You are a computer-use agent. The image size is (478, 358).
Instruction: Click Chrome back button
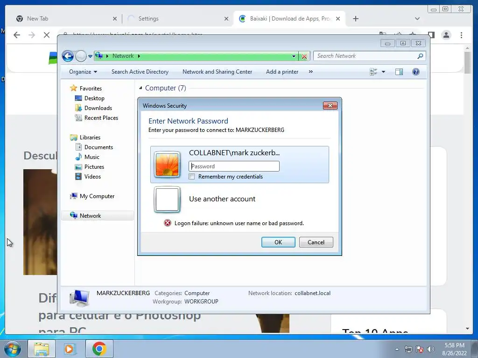coord(17,35)
